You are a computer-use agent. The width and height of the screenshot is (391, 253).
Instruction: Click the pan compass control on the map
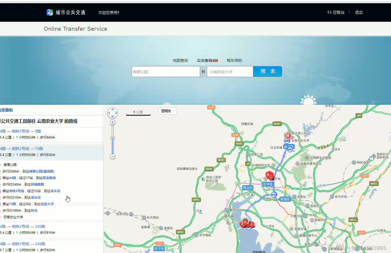112,113
